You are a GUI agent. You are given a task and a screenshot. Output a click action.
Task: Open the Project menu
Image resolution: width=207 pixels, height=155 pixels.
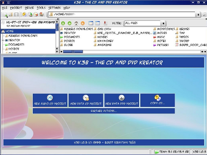point(16,8)
